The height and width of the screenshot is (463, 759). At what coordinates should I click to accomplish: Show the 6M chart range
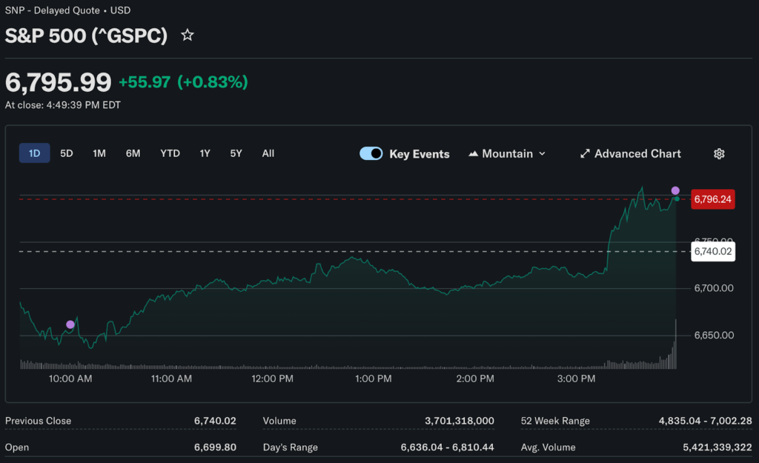tap(133, 153)
